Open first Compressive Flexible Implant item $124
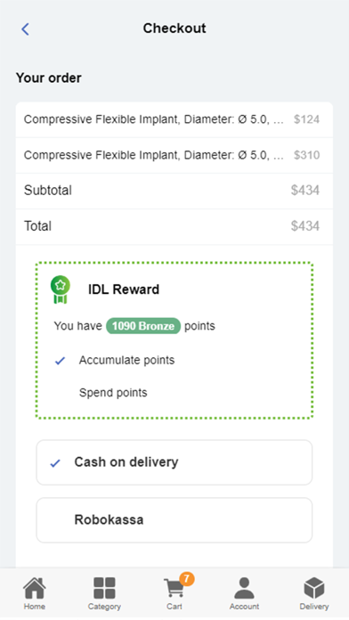Screen dimensions: 349x620 coord(174,119)
